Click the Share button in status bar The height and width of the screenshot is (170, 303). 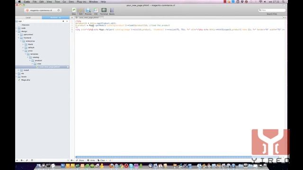(x=80, y=161)
